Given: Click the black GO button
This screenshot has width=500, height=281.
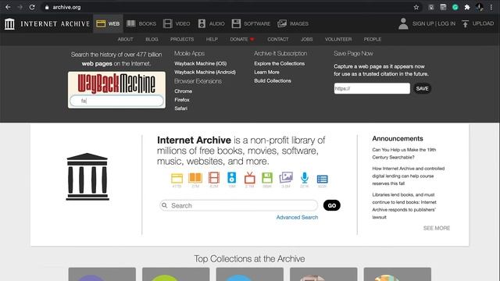Looking at the screenshot, I should click(331, 205).
